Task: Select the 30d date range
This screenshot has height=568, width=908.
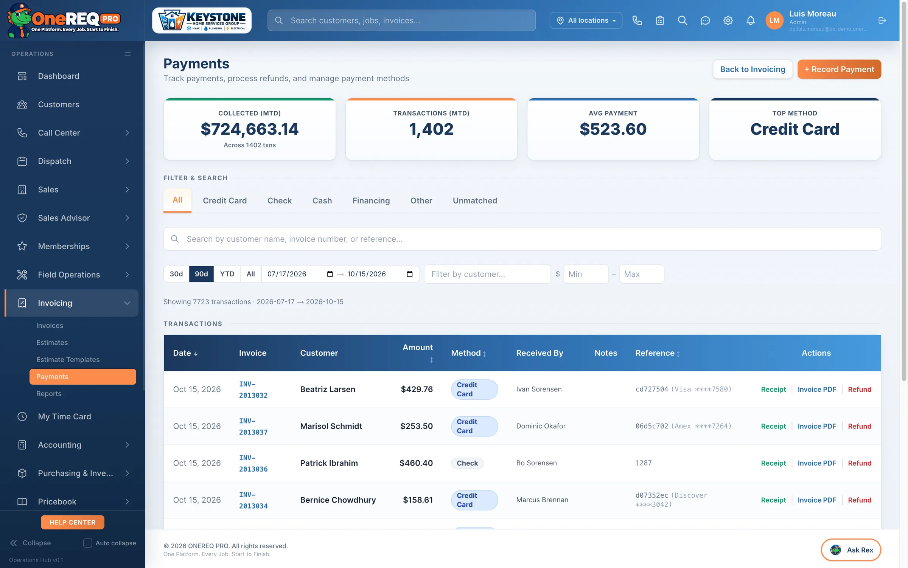Action: tap(176, 274)
